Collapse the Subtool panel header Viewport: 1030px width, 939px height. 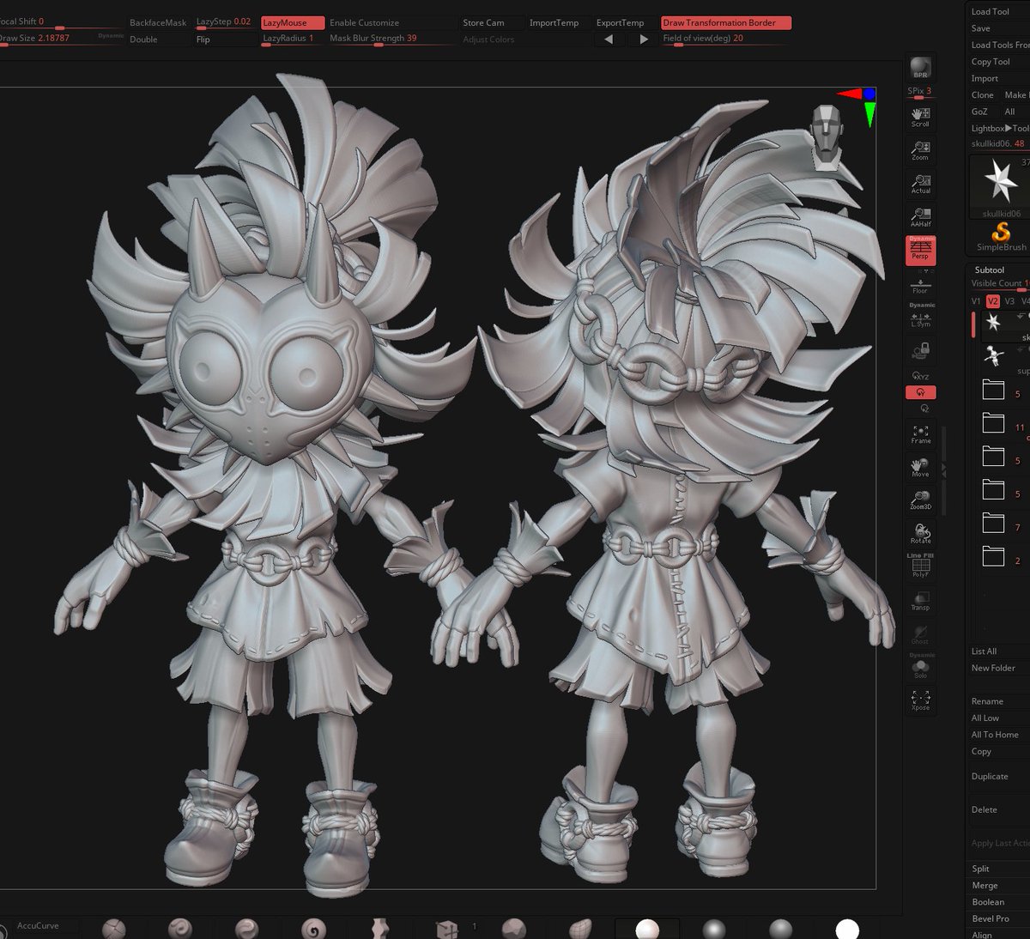click(990, 270)
